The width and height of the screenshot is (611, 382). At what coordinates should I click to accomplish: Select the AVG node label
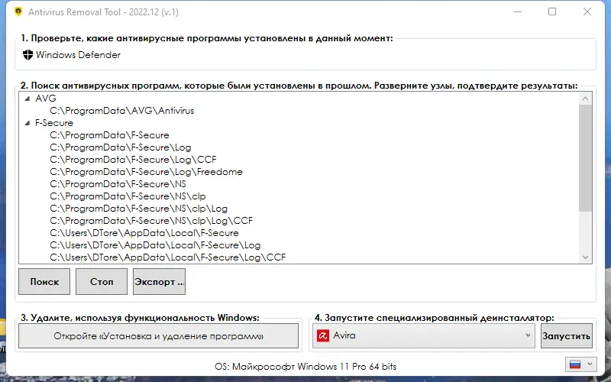tap(46, 99)
